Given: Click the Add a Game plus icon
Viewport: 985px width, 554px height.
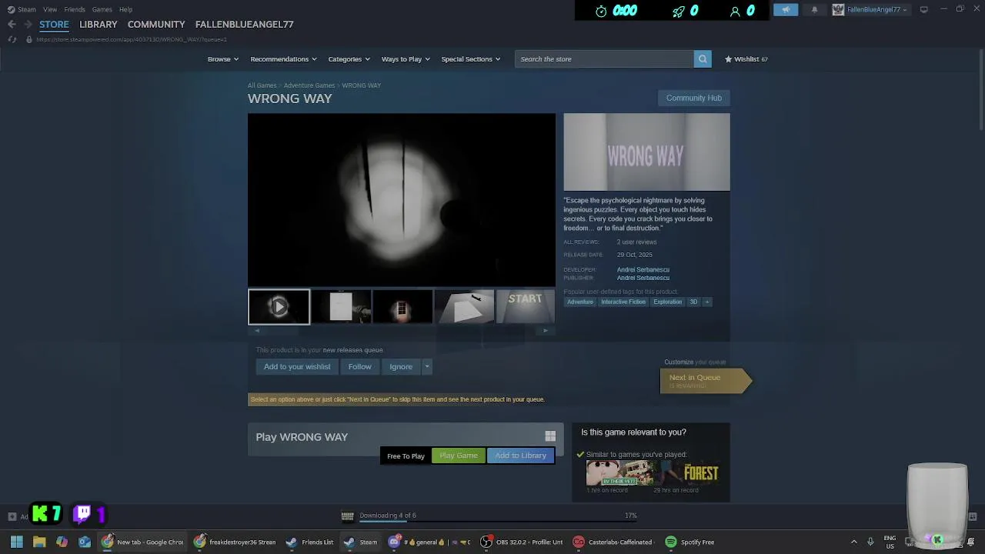Looking at the screenshot, I should coord(12,516).
